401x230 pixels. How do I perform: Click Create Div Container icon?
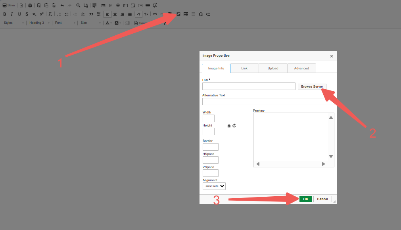click(99, 14)
